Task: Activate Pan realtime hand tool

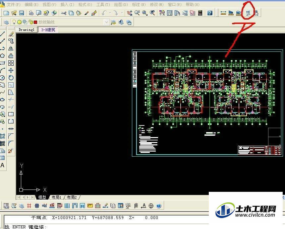Action: 130,13
